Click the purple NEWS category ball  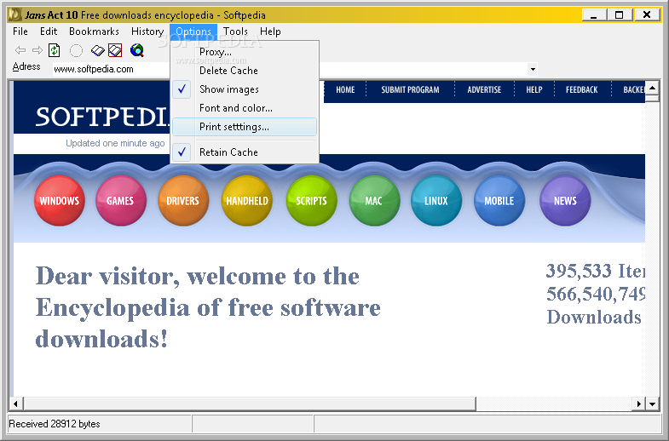[565, 201]
